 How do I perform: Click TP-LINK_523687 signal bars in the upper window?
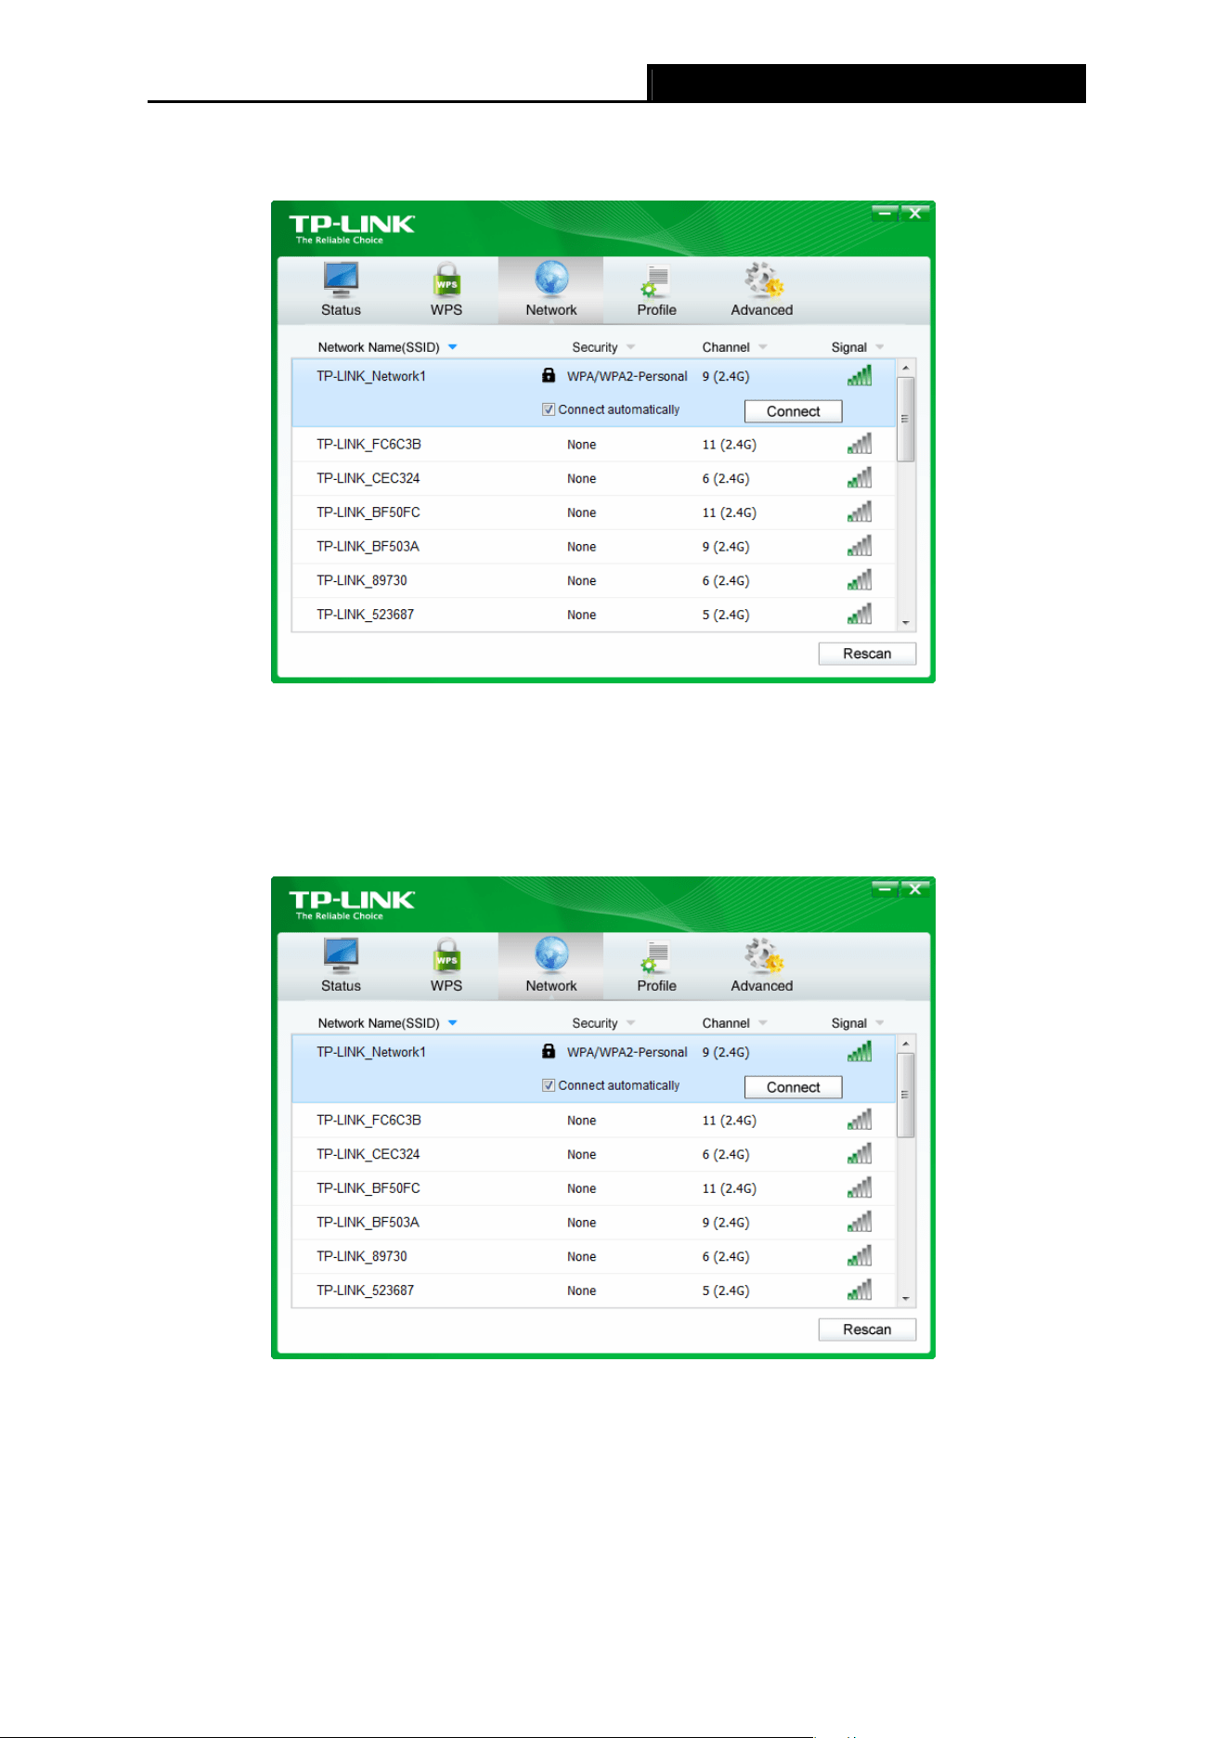tap(860, 614)
